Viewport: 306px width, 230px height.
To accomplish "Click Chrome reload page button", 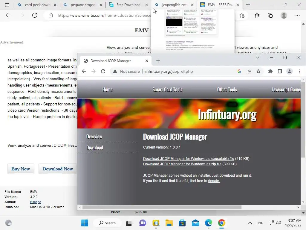I will (x=103, y=71).
